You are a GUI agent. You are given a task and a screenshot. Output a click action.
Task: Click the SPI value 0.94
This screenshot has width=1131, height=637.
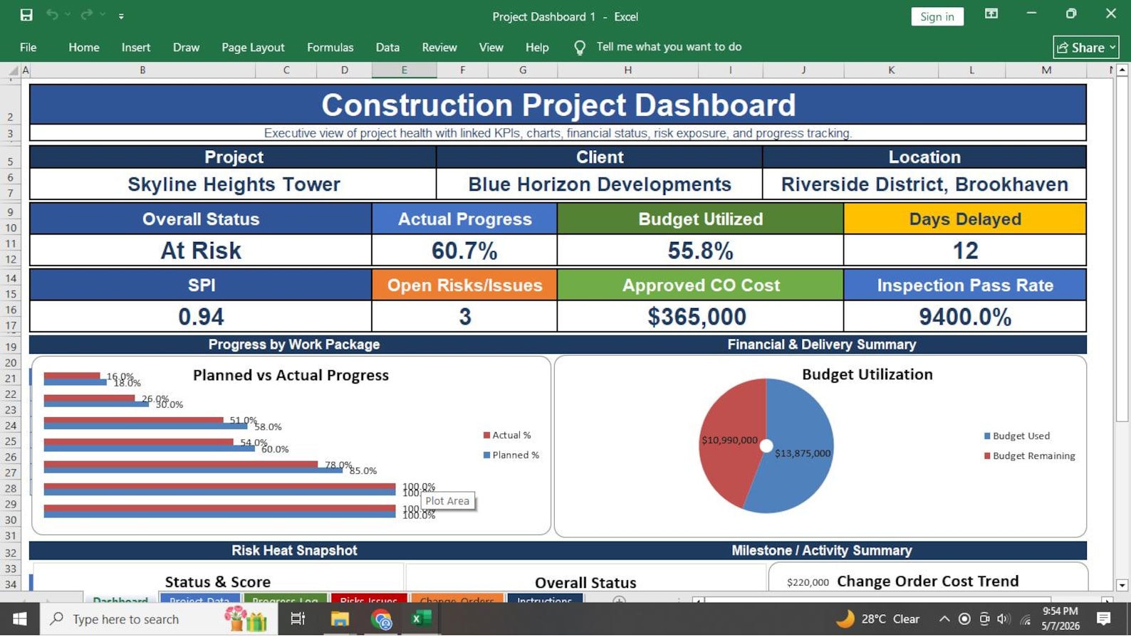(201, 317)
